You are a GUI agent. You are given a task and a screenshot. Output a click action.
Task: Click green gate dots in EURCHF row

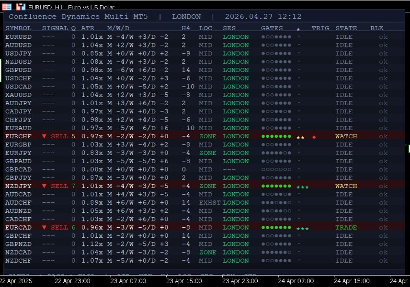pos(276,136)
